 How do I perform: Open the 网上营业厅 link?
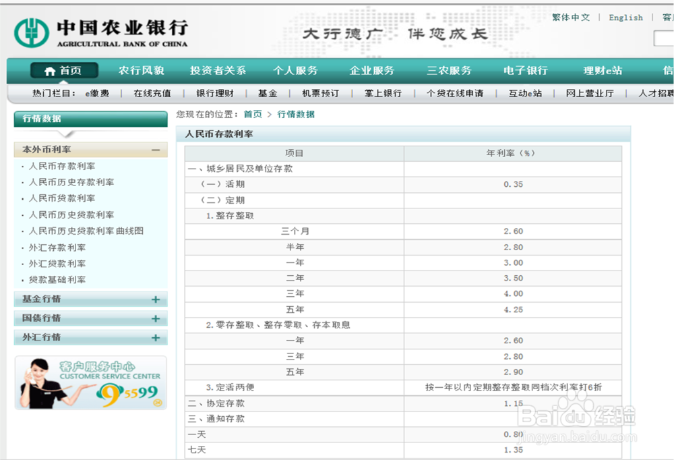[590, 93]
